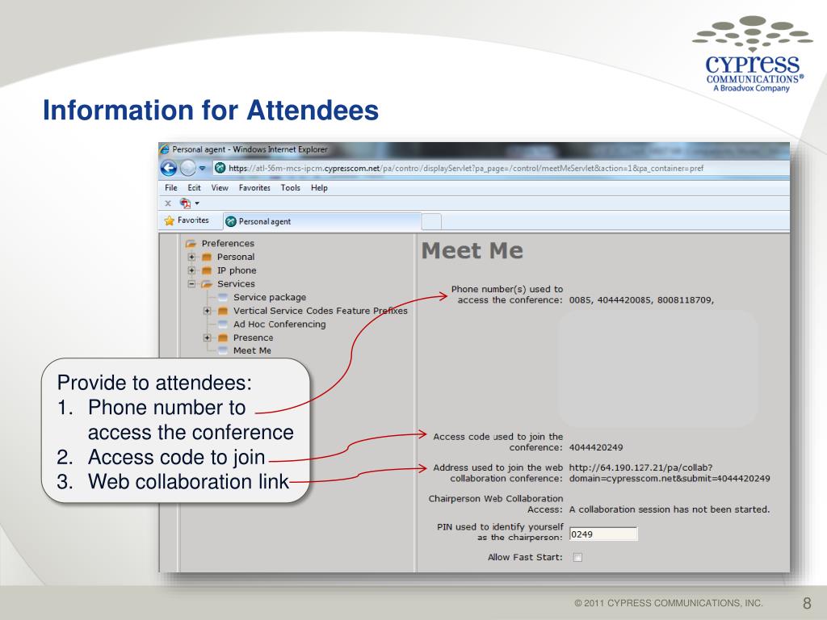827x620 pixels.
Task: Expand the Personal tree node
Action: coord(191,257)
